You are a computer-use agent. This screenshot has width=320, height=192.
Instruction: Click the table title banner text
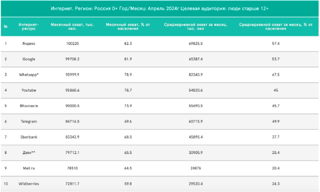tap(160, 8)
